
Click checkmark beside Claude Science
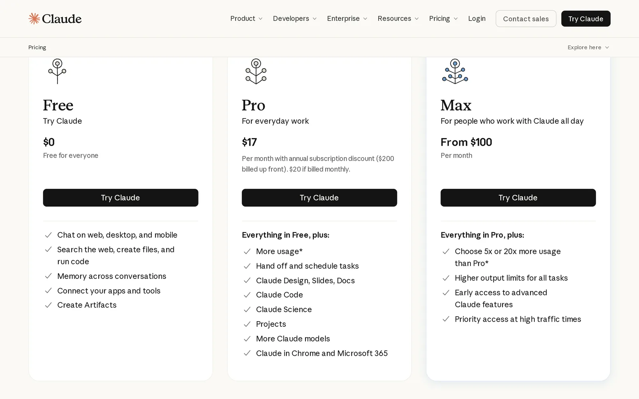[x=247, y=309]
